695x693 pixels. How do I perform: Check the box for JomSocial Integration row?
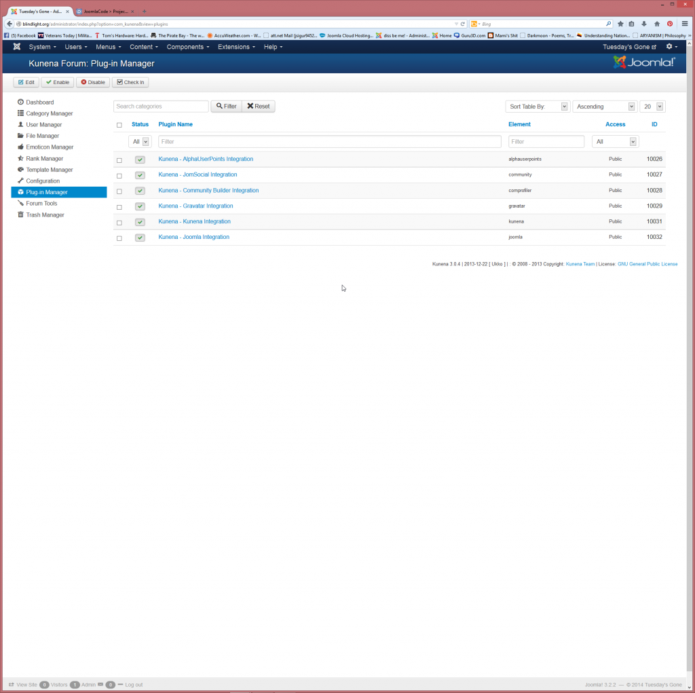pos(119,176)
